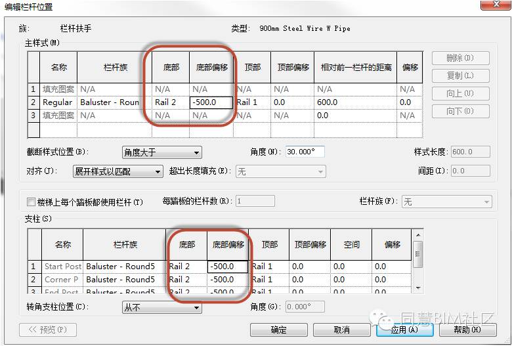Image resolution: width=512 pixels, height=346 pixels.
Task: Click -500.0 cell in Corner P row
Action: pos(228,280)
